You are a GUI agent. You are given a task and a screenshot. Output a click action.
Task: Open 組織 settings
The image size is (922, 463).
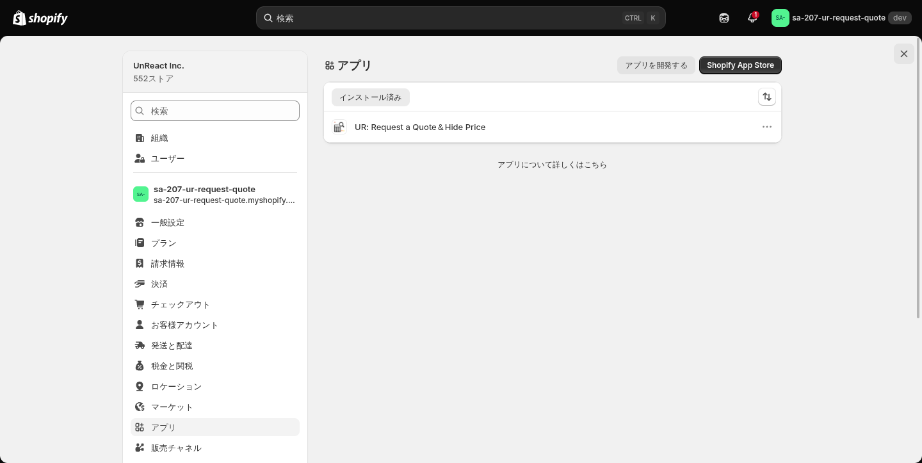coord(215,138)
